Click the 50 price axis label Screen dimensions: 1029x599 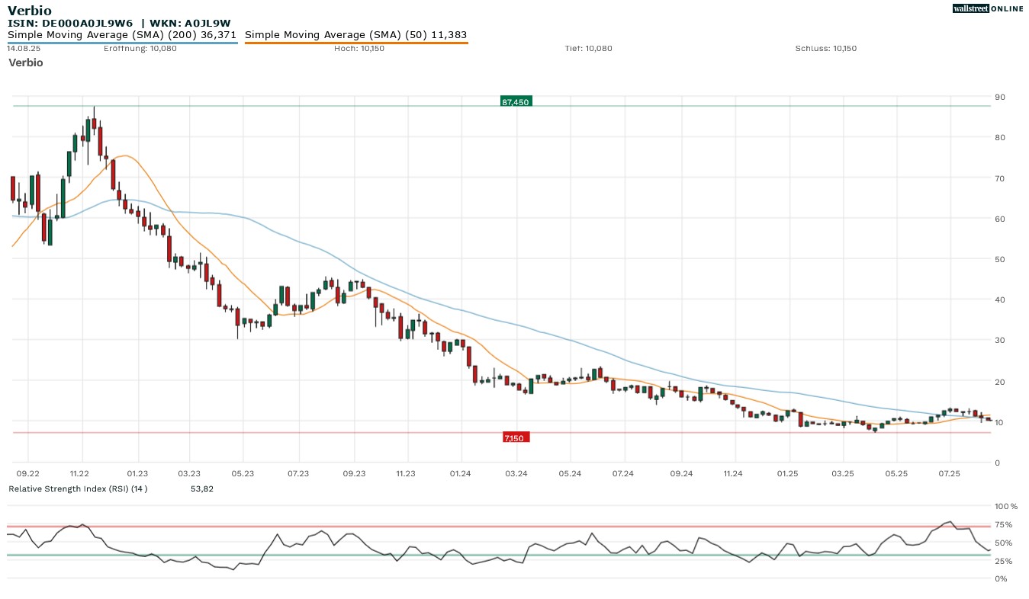tap(999, 259)
